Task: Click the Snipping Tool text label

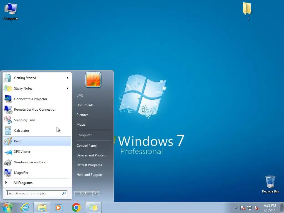Action: point(24,120)
